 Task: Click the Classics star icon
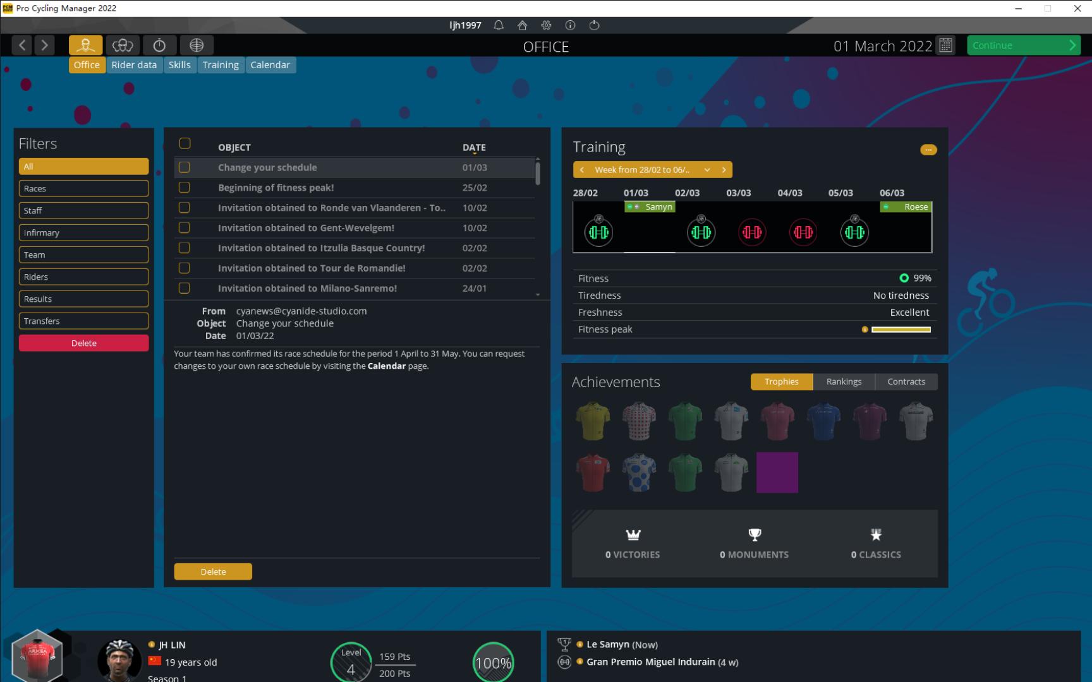876,535
